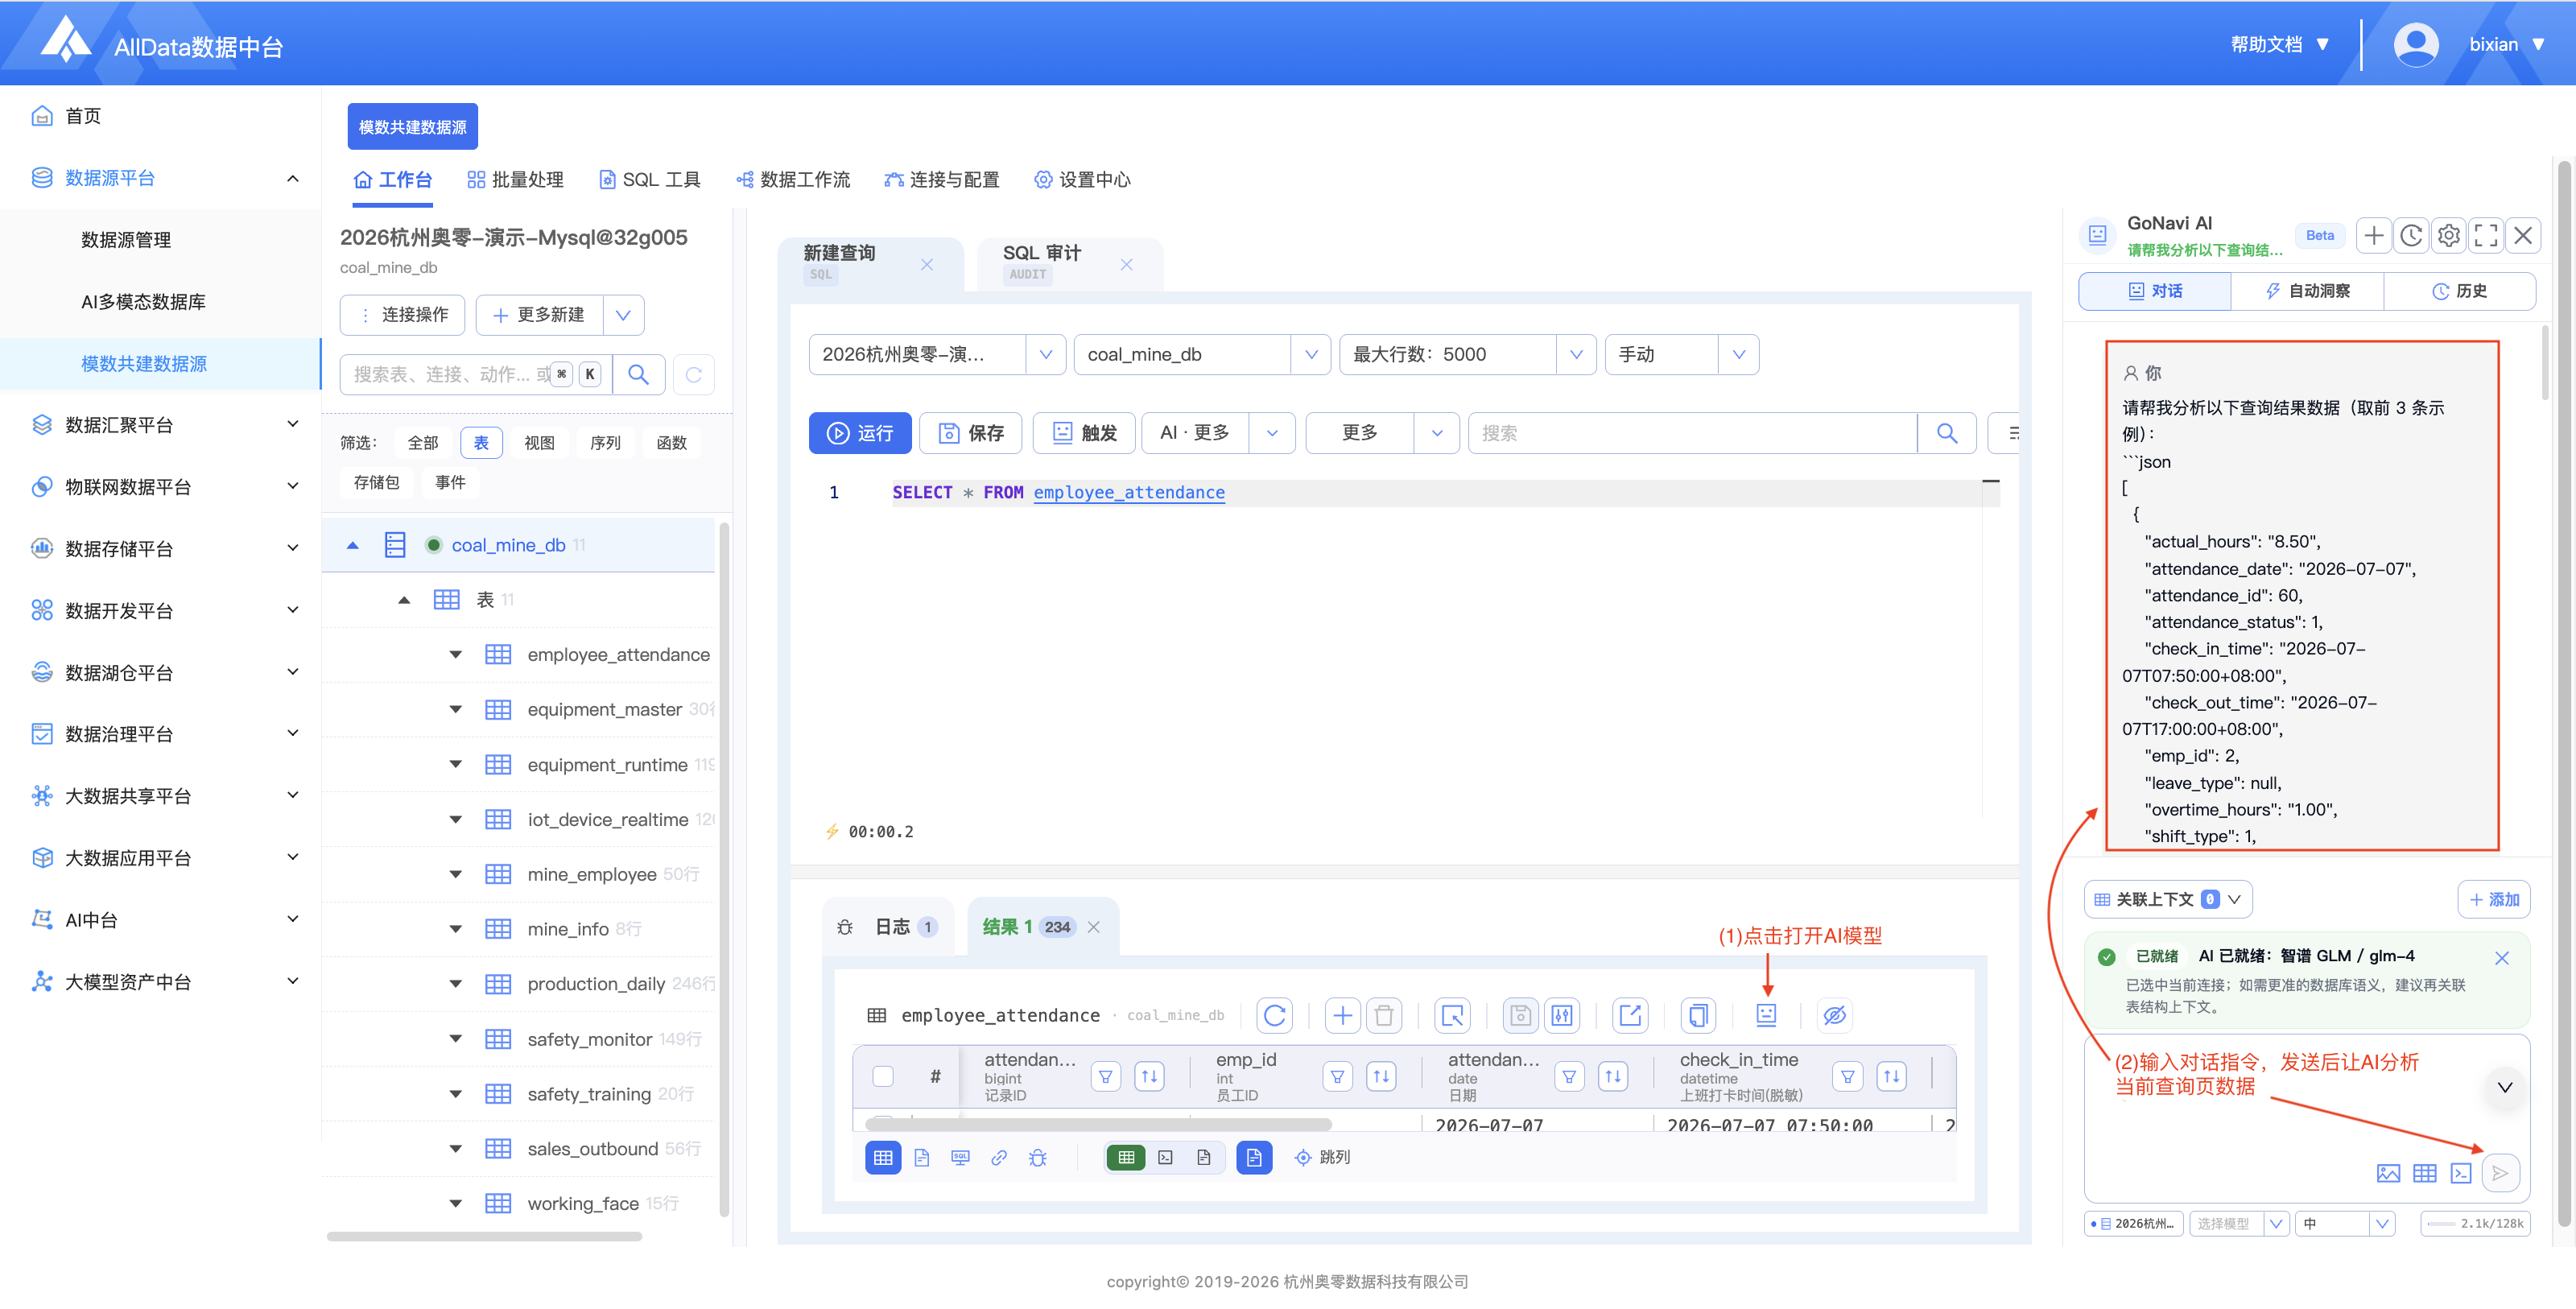Run the SQL query with '运行'
Screen dimensions: 2576x1309
point(860,433)
